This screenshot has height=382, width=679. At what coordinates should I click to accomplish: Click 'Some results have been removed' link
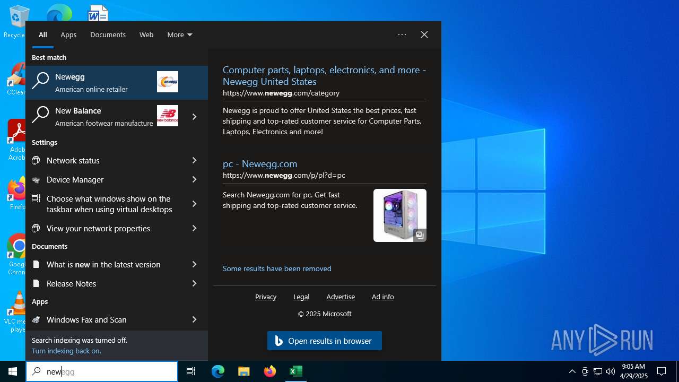point(277,268)
